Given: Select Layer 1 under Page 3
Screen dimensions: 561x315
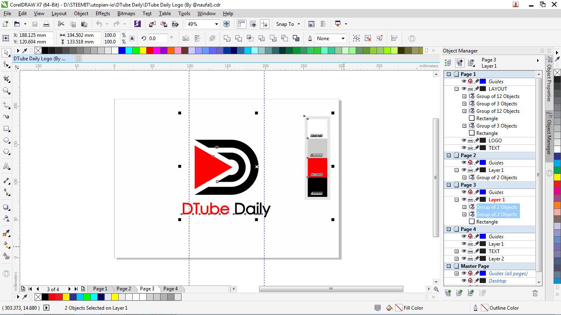Looking at the screenshot, I should 497,200.
